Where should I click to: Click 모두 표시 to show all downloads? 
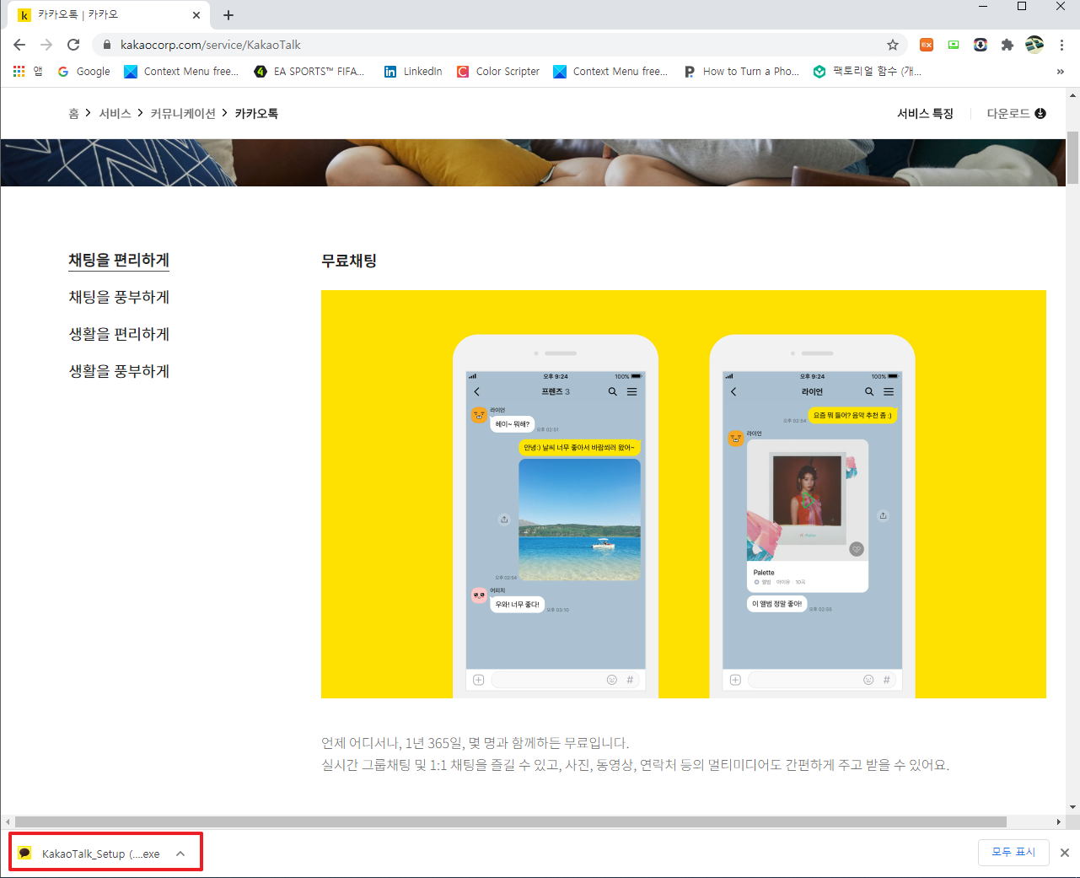click(x=1013, y=853)
